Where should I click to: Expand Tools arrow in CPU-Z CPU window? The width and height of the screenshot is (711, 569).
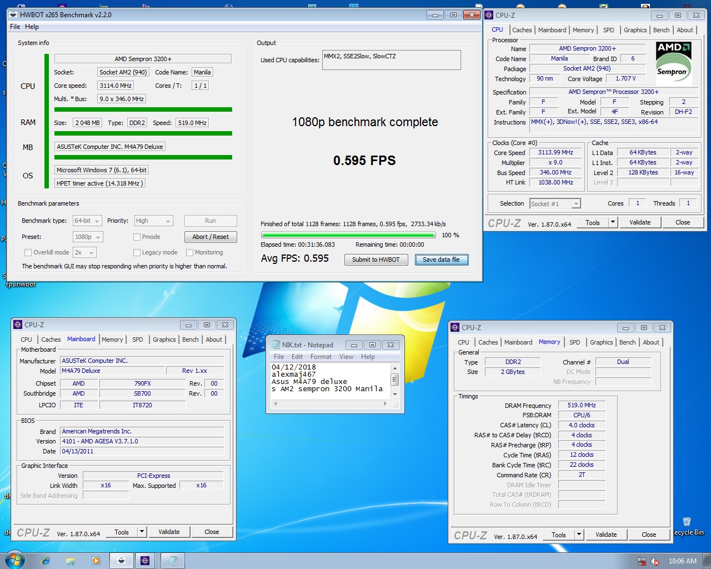click(613, 222)
